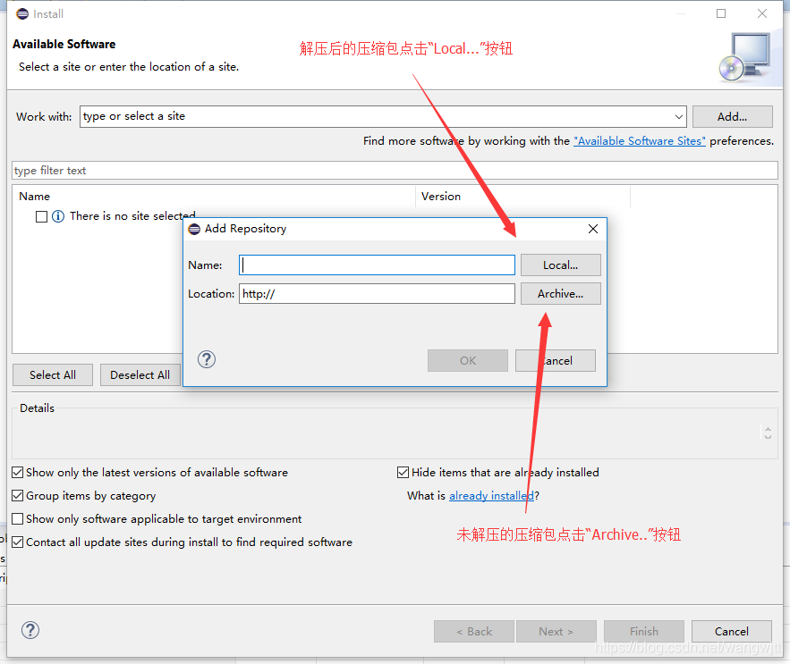This screenshot has height=664, width=790.
Task: Click the Finish button
Action: 644,631
